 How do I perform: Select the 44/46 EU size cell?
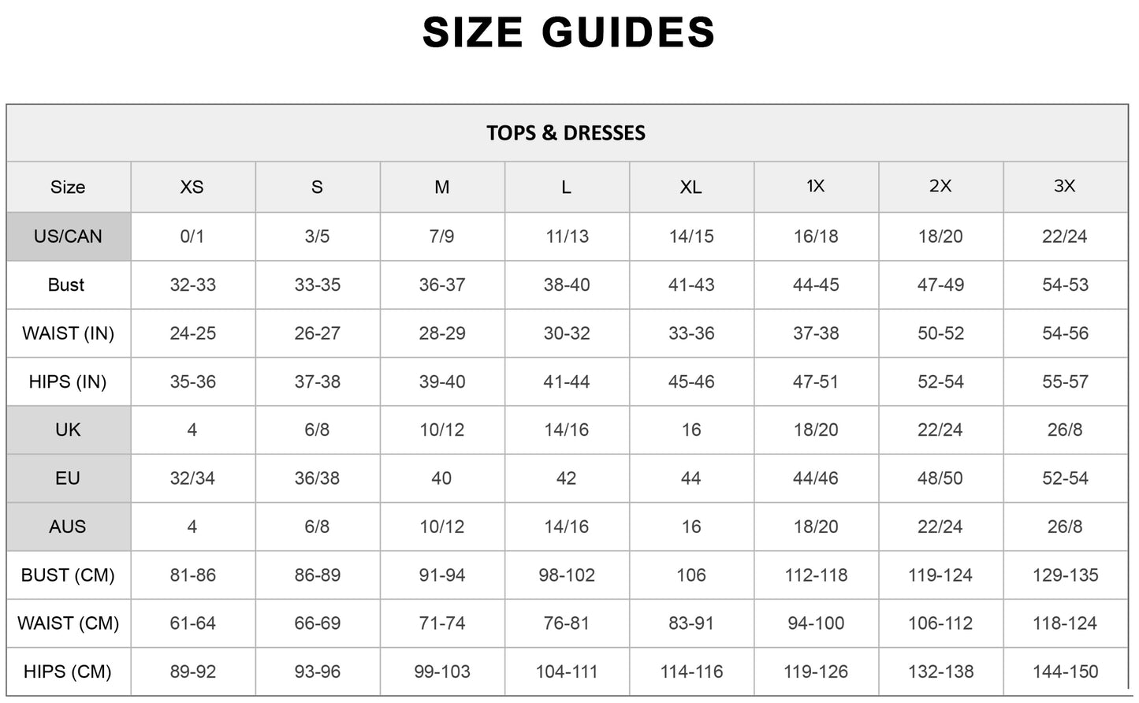816,478
